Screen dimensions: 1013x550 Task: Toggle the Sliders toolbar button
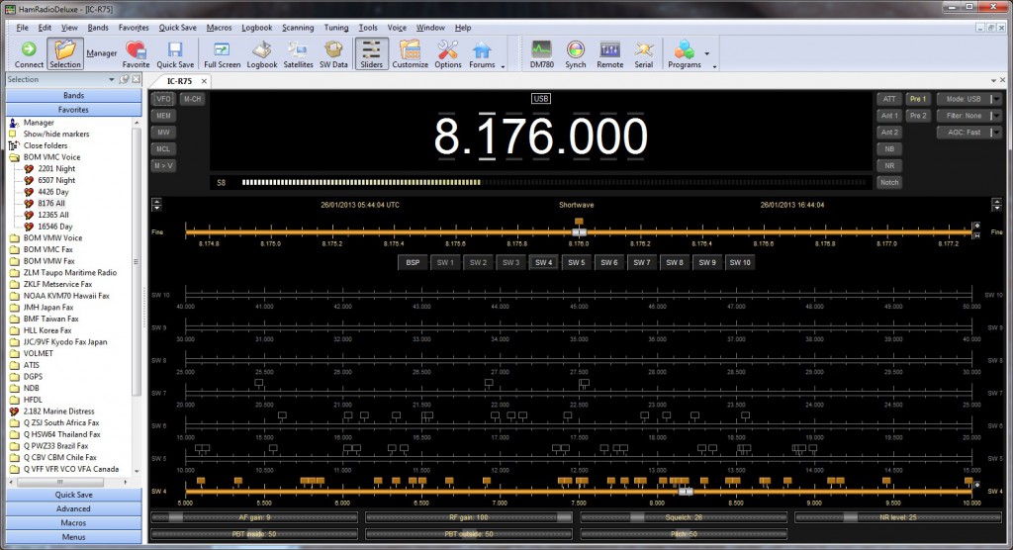pyautogui.click(x=372, y=53)
